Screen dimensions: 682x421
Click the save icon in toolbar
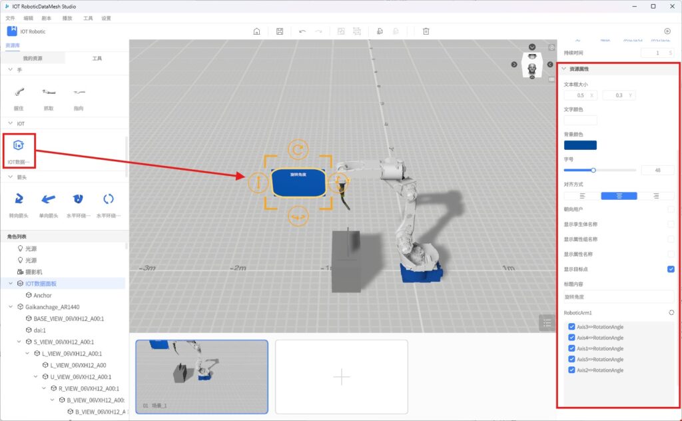click(x=280, y=31)
